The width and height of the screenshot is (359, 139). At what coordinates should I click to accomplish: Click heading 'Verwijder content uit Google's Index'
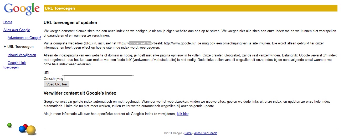pyautogui.click(x=80, y=93)
